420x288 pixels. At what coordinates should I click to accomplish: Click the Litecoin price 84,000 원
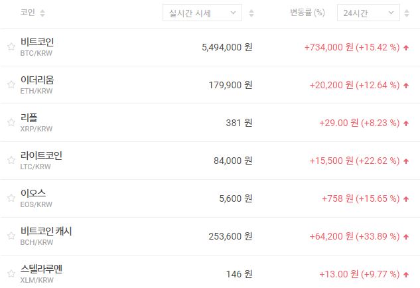pos(227,161)
